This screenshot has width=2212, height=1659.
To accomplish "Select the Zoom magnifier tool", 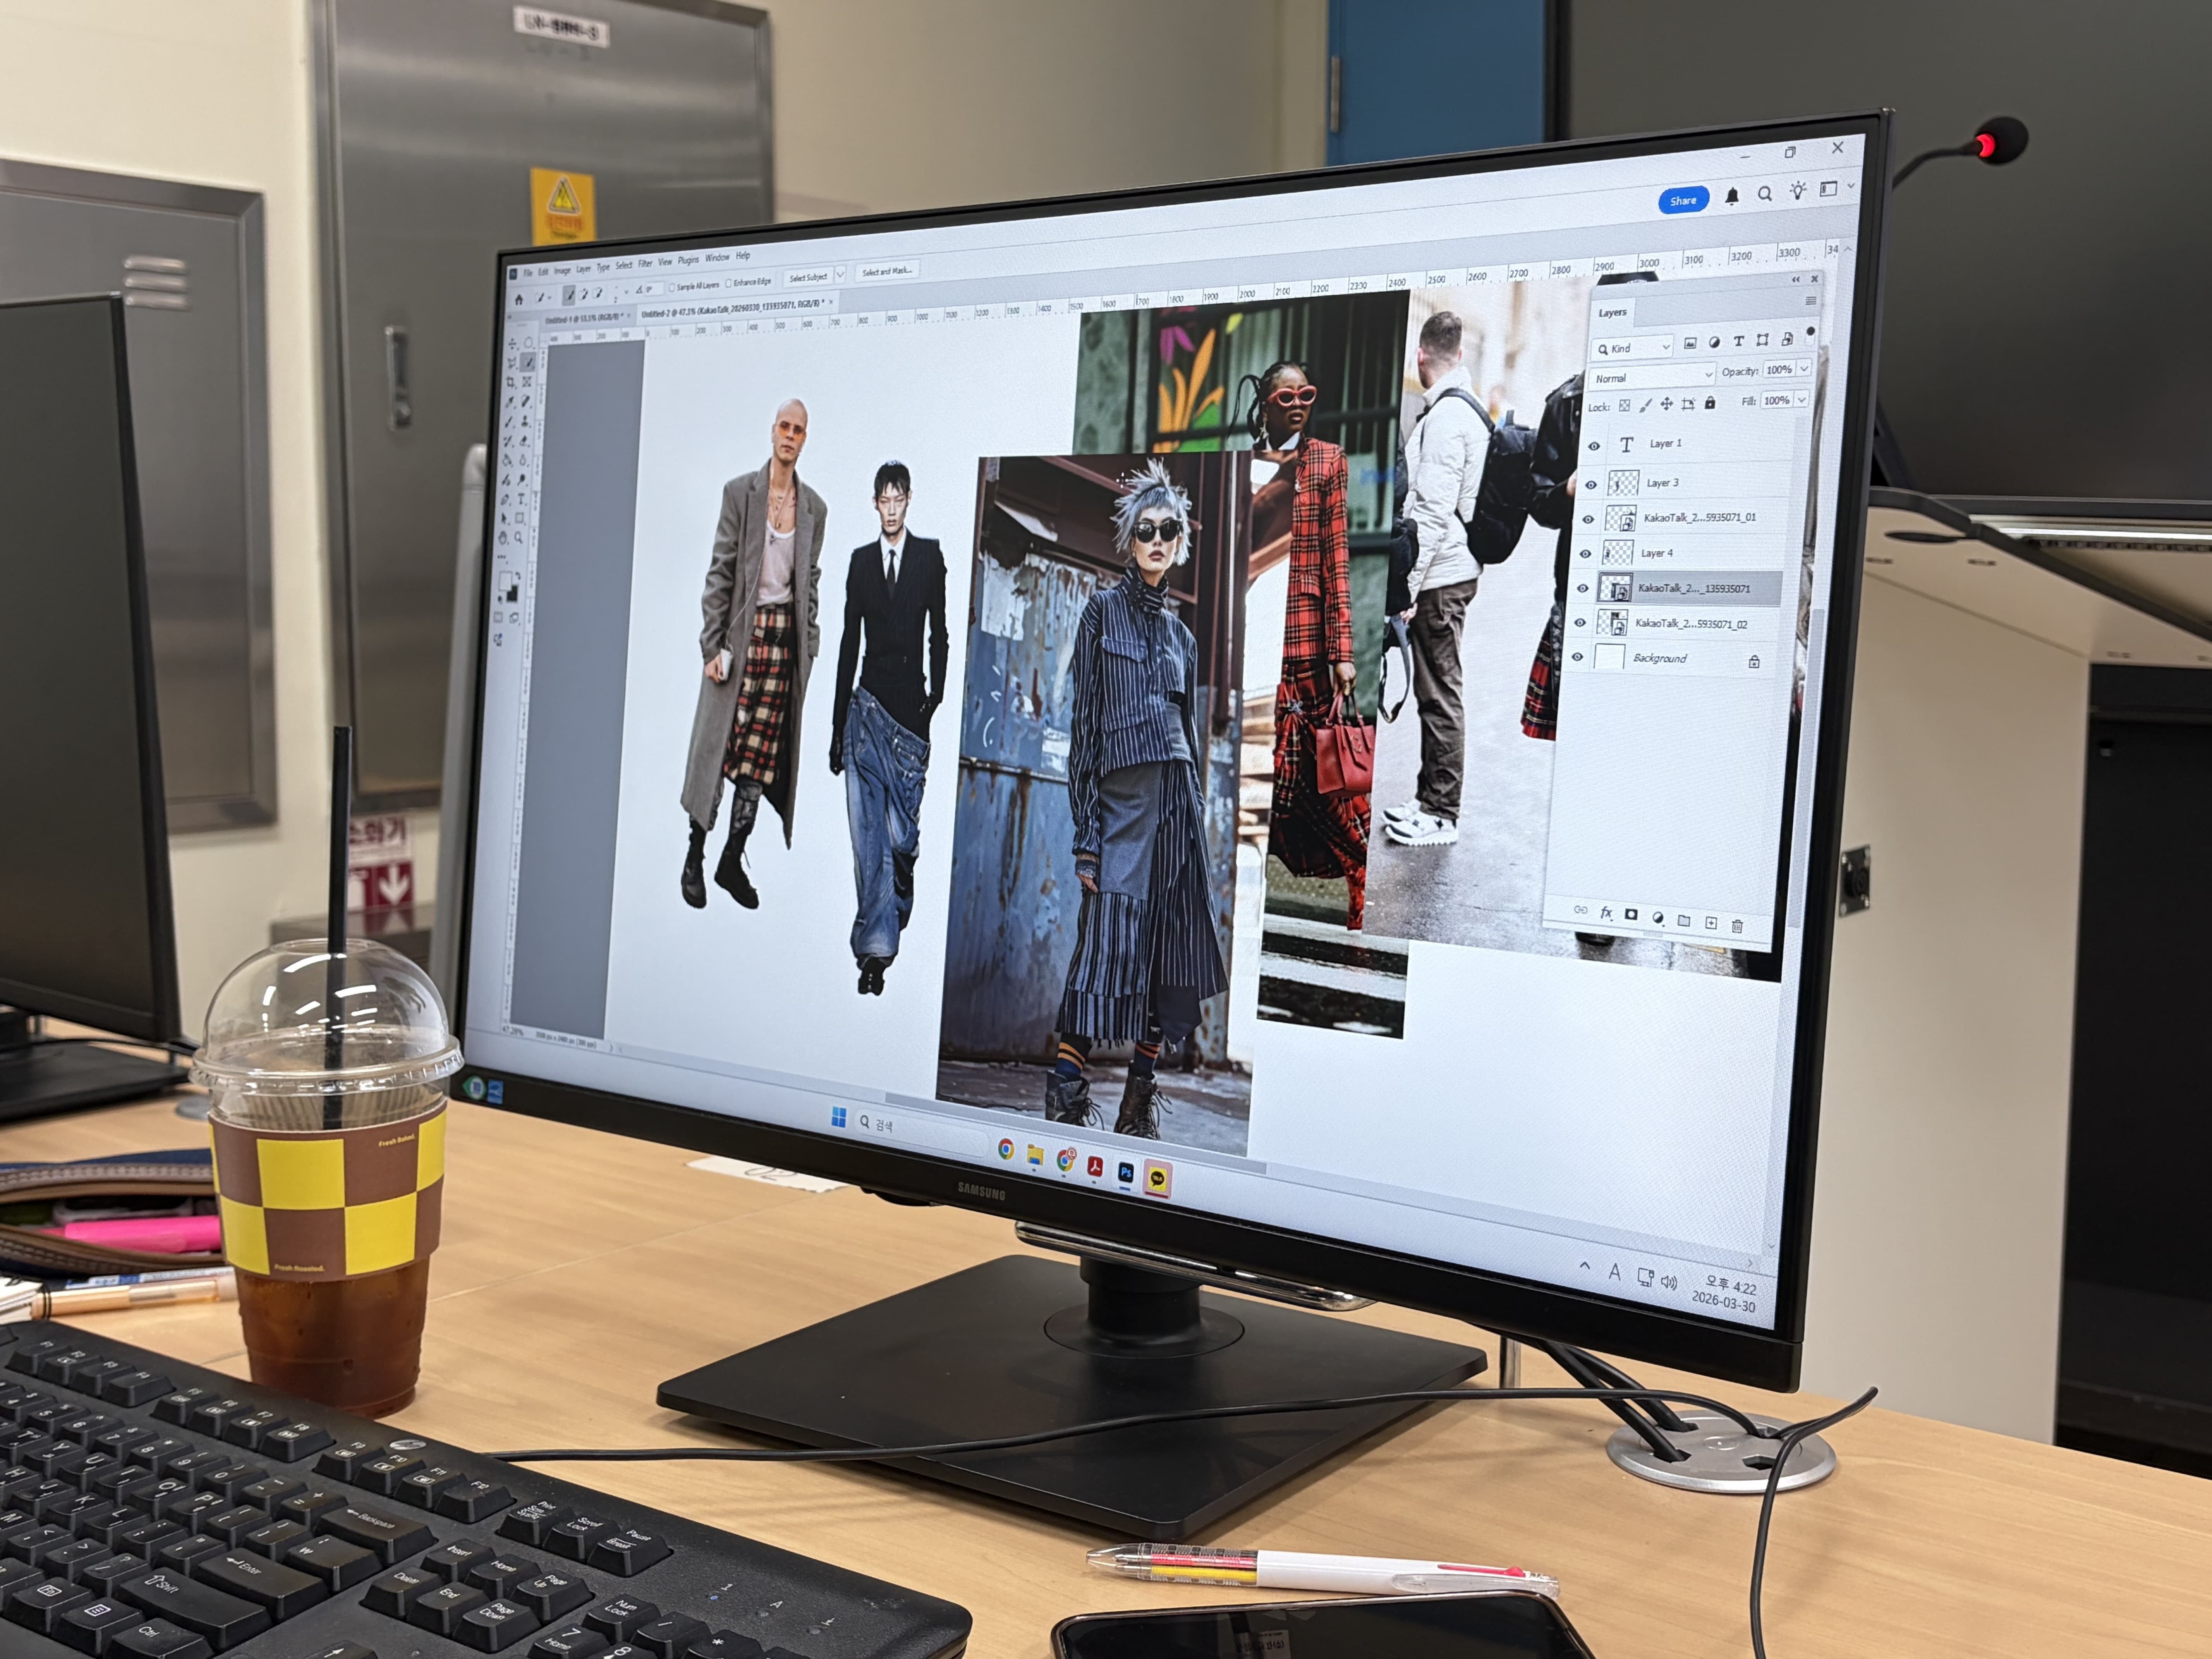I will [x=518, y=537].
